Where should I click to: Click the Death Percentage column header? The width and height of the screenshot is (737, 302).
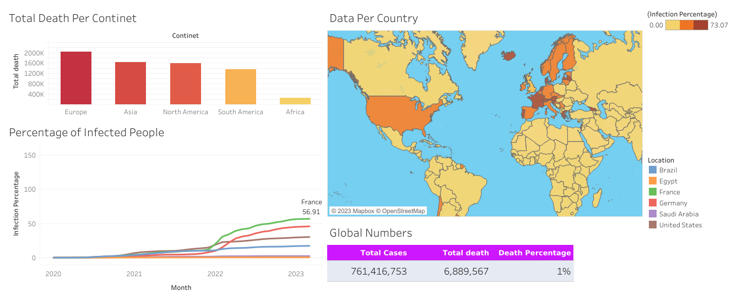(x=535, y=253)
